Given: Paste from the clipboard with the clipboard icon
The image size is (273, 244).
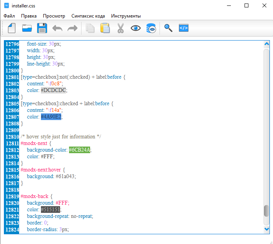Looking at the screenshot, I should coord(105,28).
